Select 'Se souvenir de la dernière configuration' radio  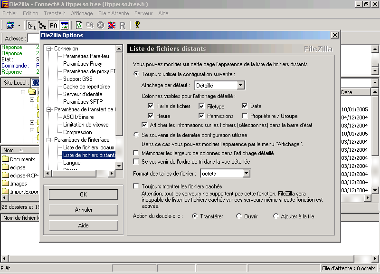coord(136,135)
